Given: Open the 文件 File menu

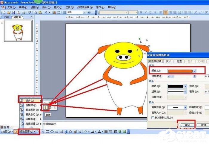Looking at the screenshot, I should tap(11, 7).
